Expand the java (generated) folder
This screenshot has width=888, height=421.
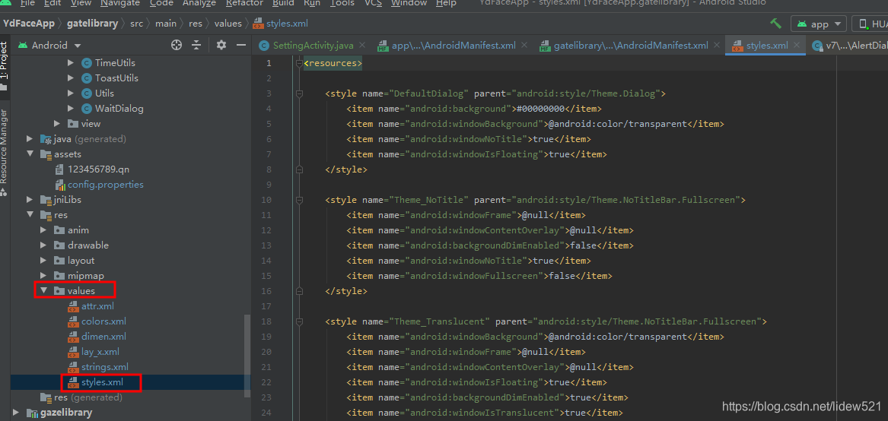pyautogui.click(x=30, y=138)
